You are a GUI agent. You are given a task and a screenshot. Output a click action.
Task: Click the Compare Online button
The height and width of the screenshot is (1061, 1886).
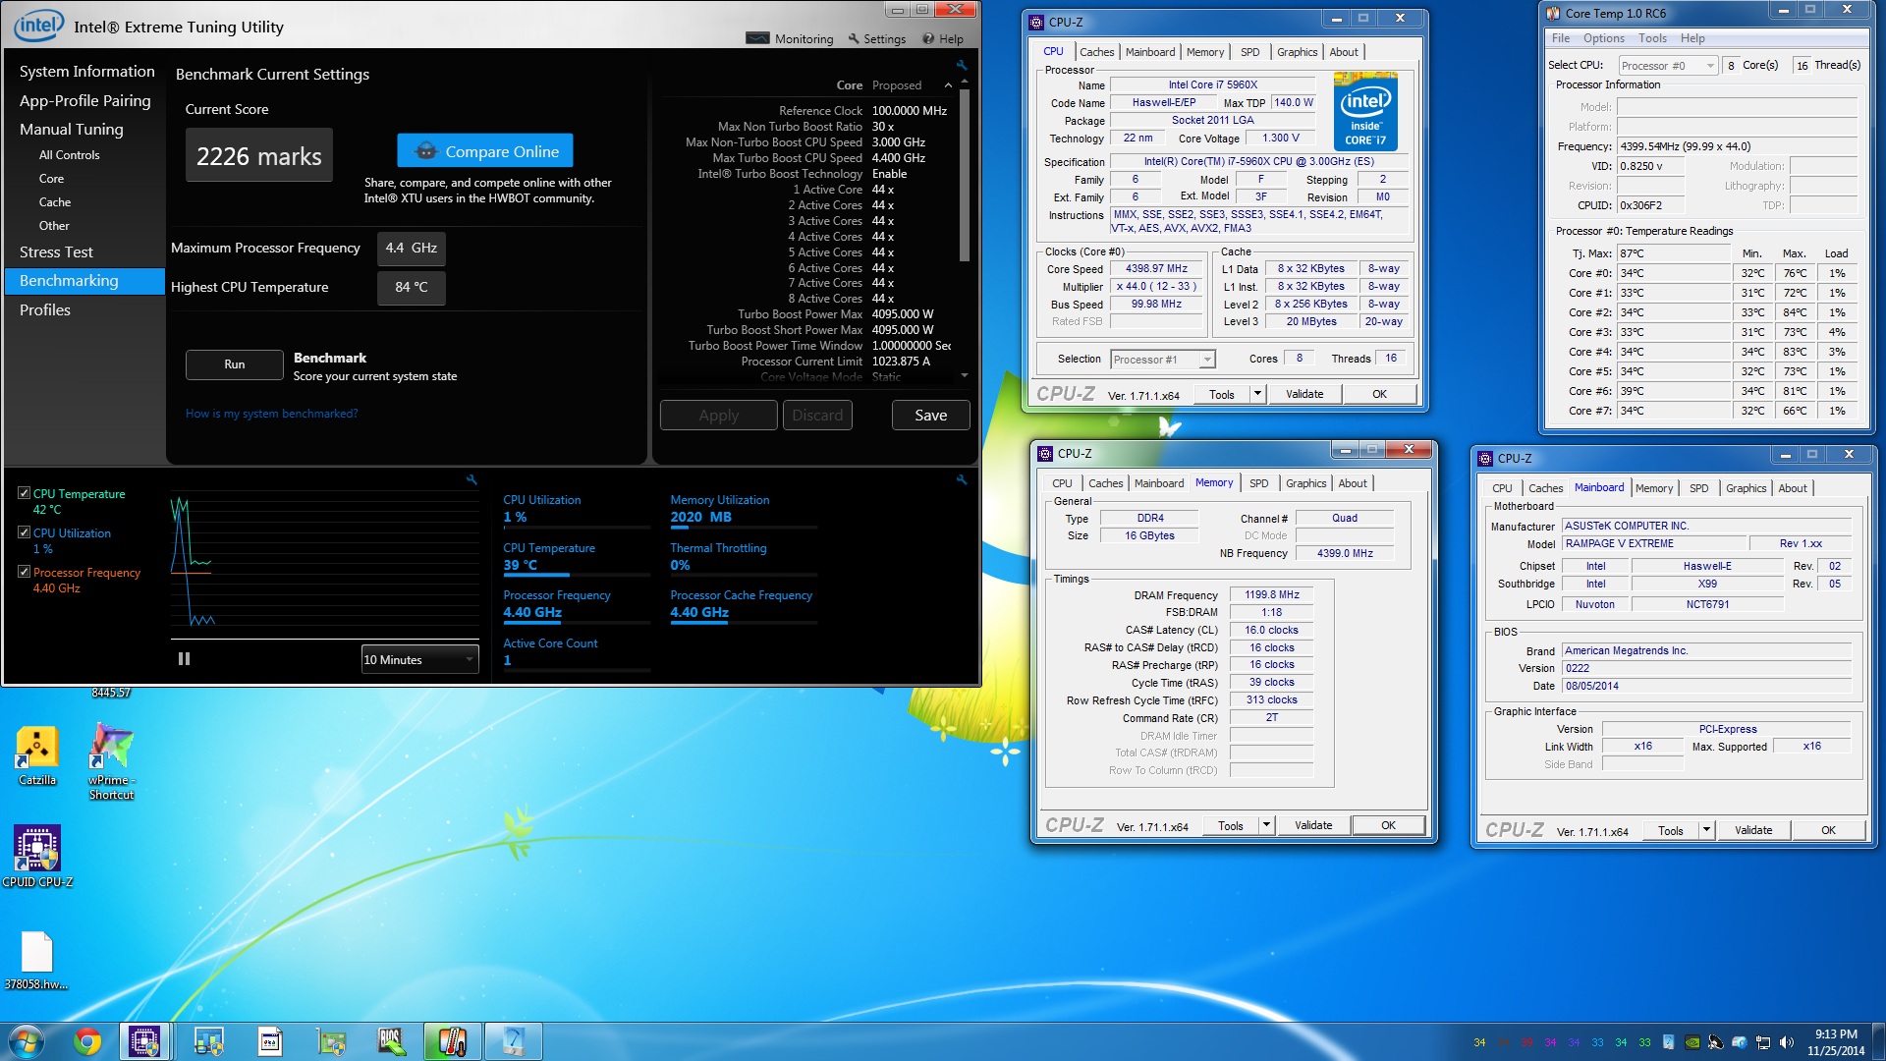[485, 151]
